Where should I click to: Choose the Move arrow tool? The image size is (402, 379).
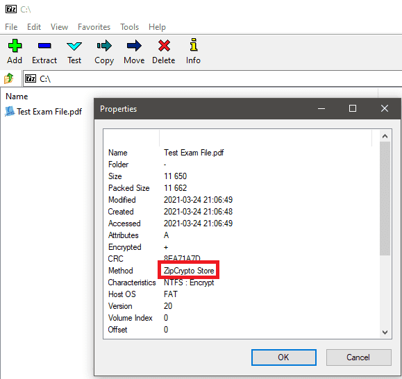tap(134, 46)
